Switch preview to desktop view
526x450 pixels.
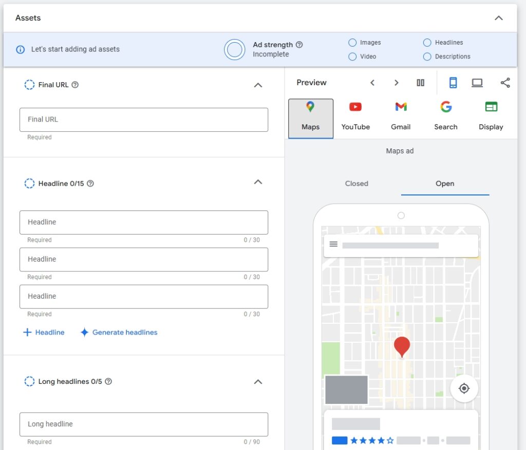[477, 82]
